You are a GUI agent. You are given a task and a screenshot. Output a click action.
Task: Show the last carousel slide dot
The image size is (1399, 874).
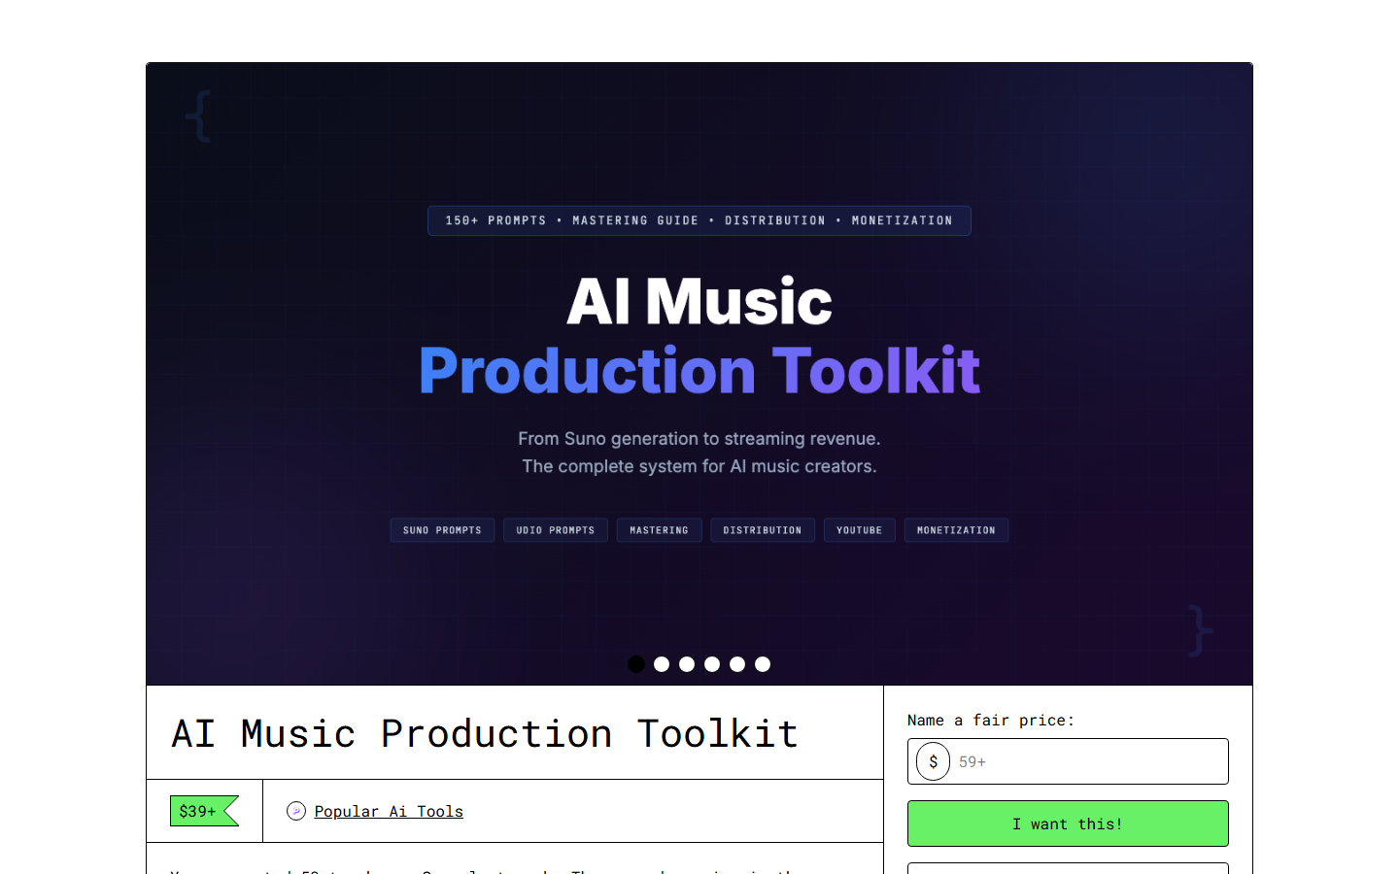click(x=763, y=664)
